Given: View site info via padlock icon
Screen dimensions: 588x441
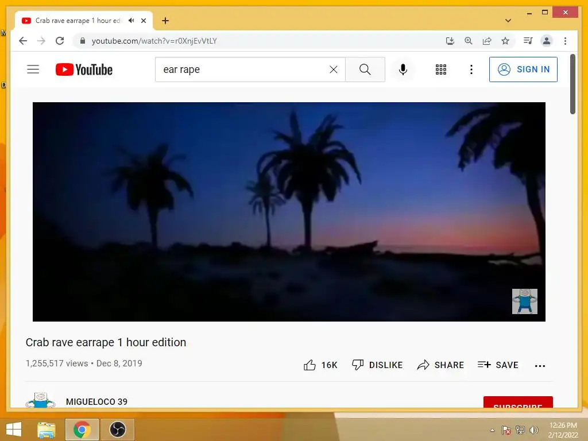Looking at the screenshot, I should click(83, 41).
